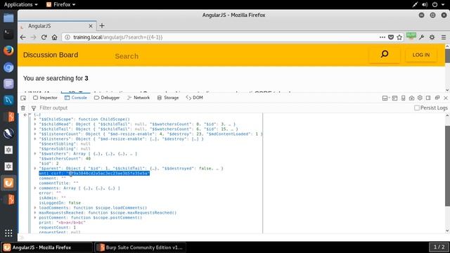Expand the $$listenerCount object
The width and height of the screenshot is (450, 253).
[x=35, y=134]
